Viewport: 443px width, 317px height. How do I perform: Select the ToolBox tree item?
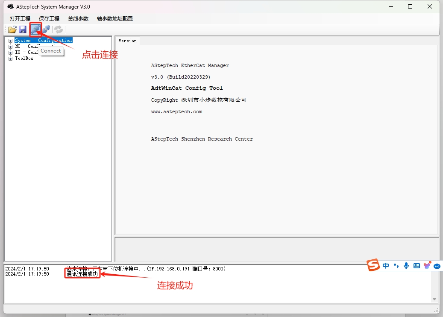[x=24, y=58]
